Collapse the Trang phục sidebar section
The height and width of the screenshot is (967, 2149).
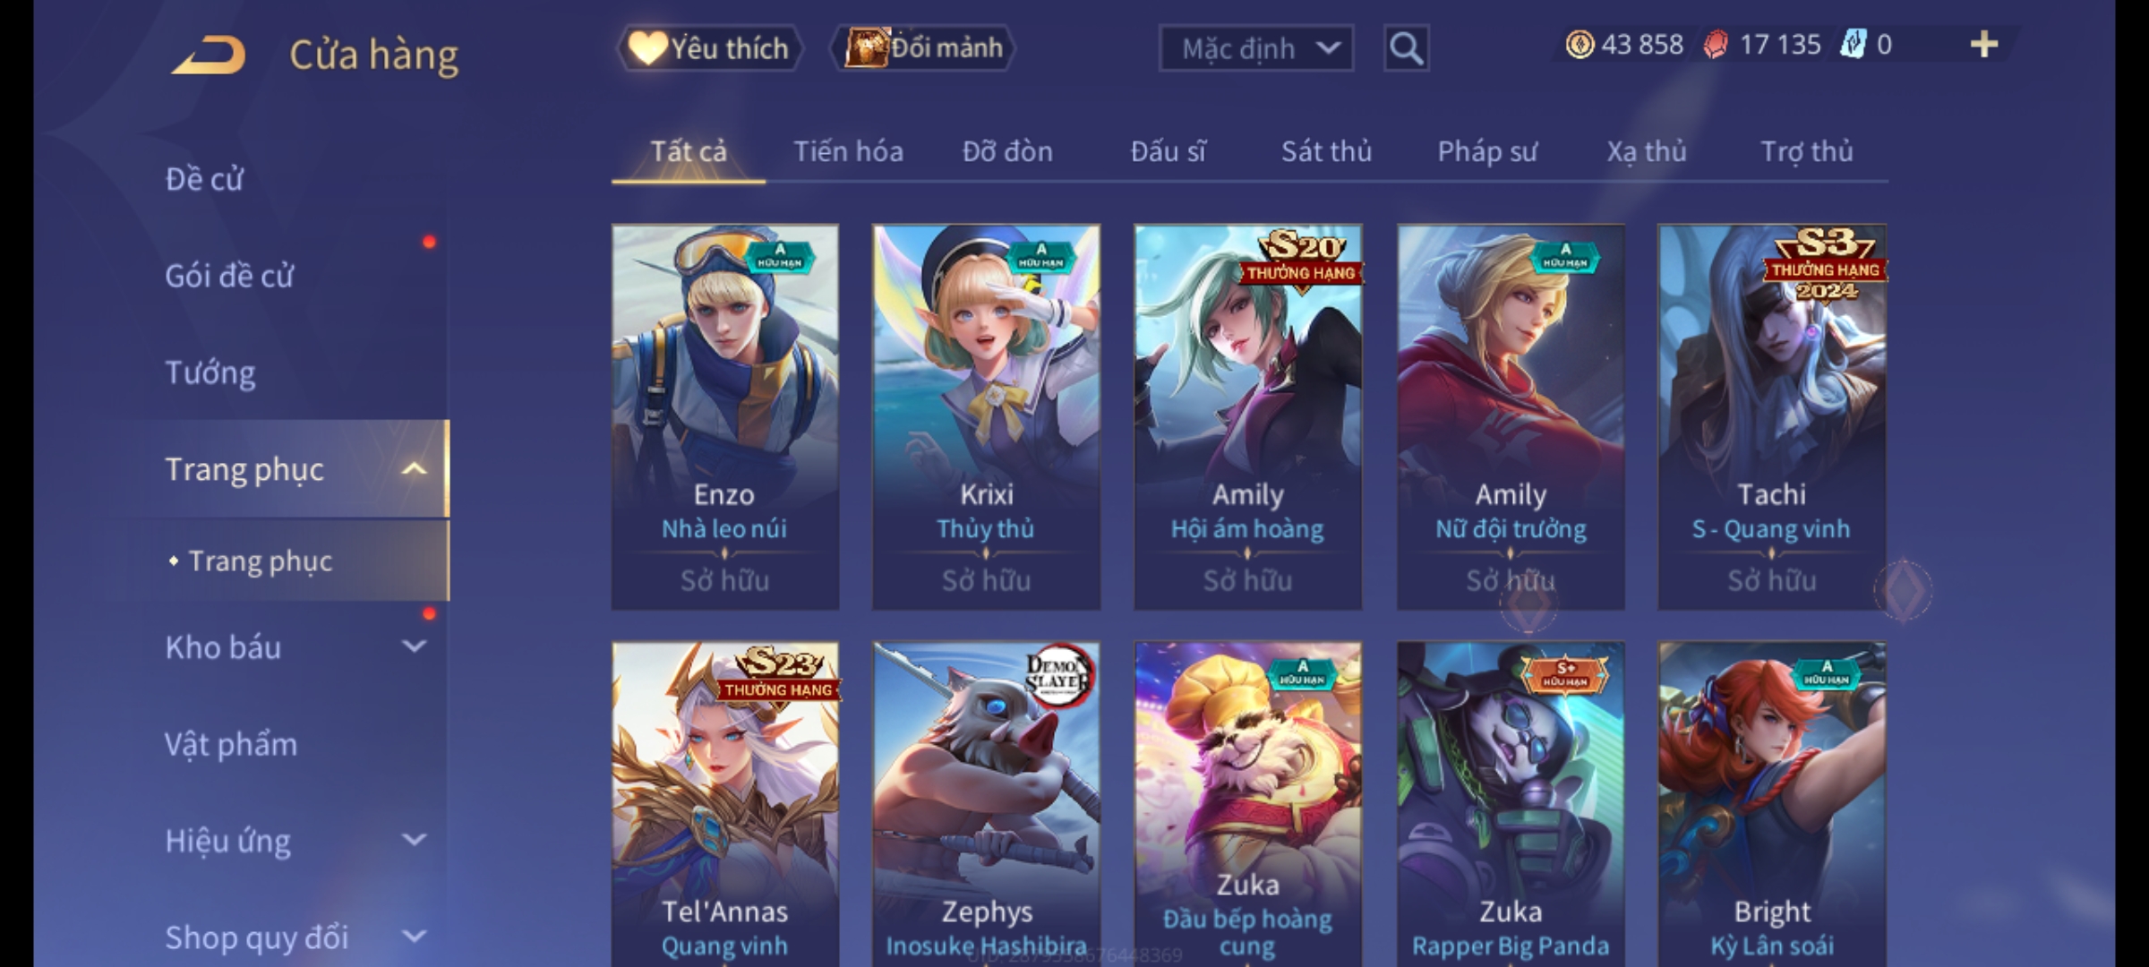click(414, 469)
